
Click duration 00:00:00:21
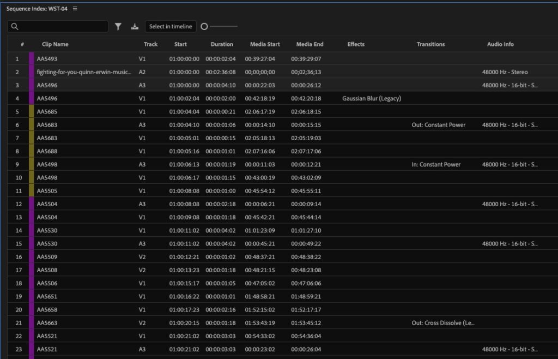coord(221,111)
